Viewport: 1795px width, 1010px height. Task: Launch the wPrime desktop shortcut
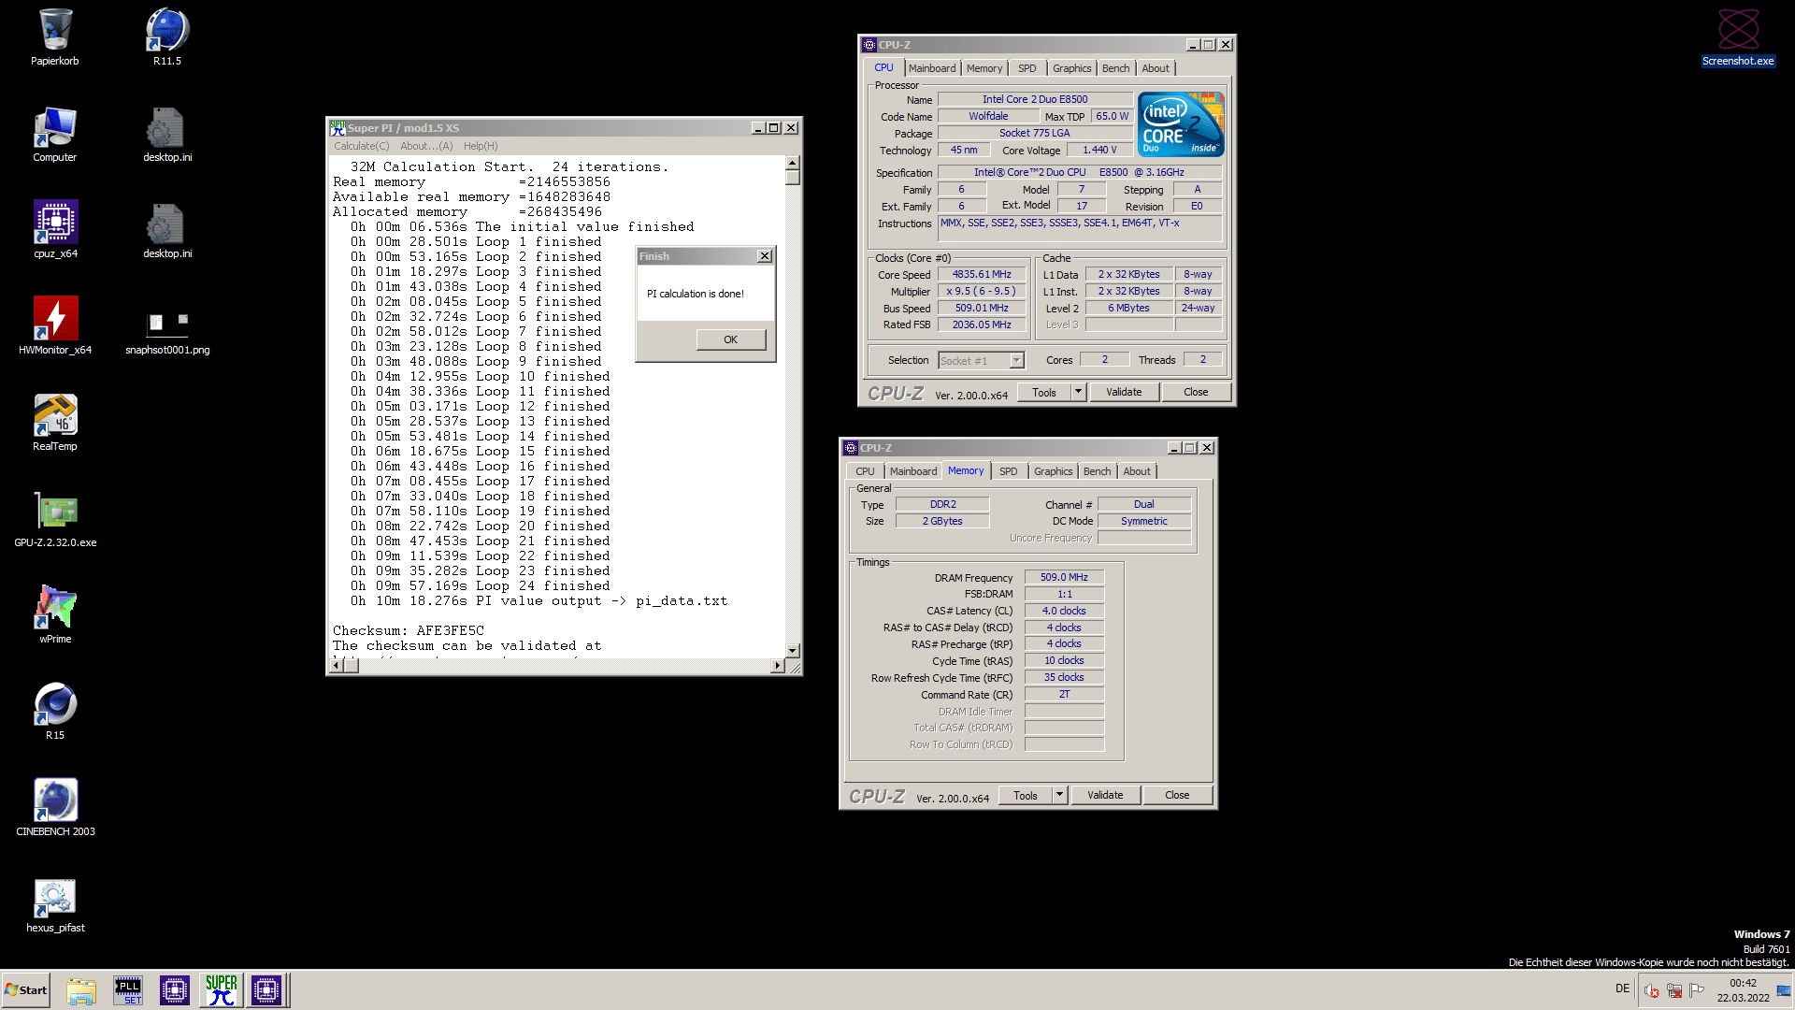coord(55,615)
